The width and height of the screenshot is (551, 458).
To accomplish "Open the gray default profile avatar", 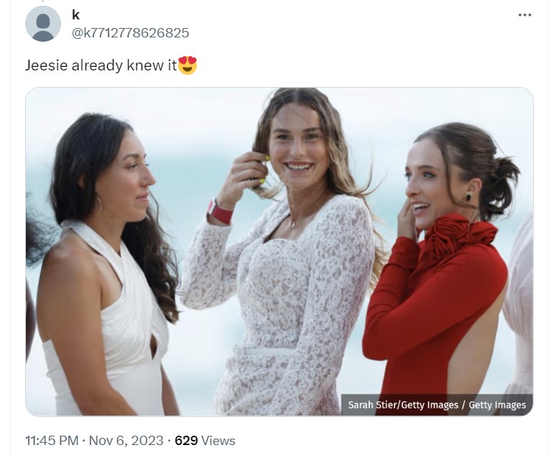I will (43, 24).
